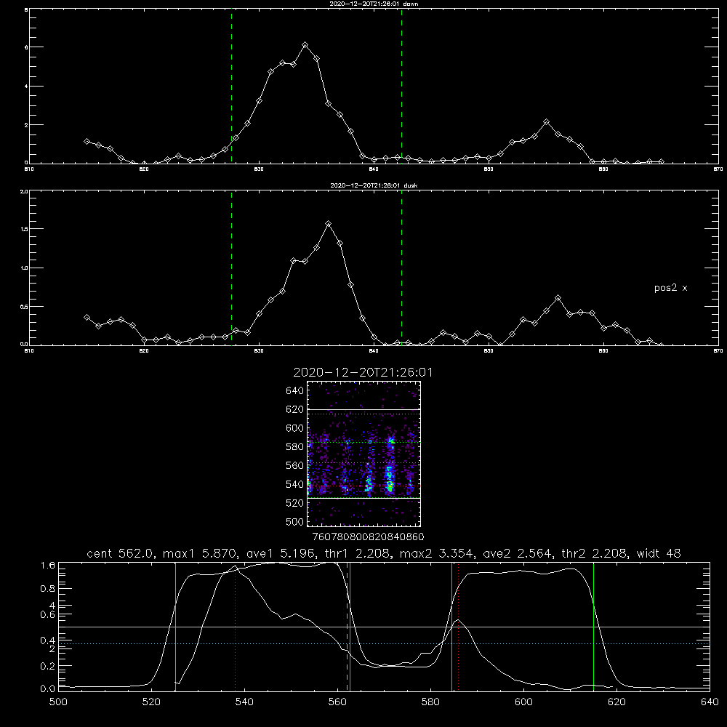
Task: Click the orange dashed vertical line in bottom plot
Action: click(x=348, y=626)
